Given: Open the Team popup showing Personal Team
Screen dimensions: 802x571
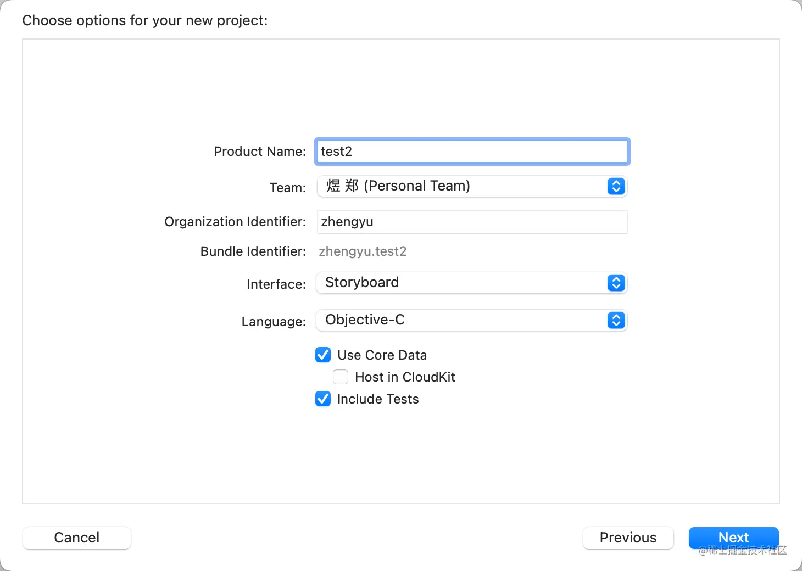Looking at the screenshot, I should [461, 187].
